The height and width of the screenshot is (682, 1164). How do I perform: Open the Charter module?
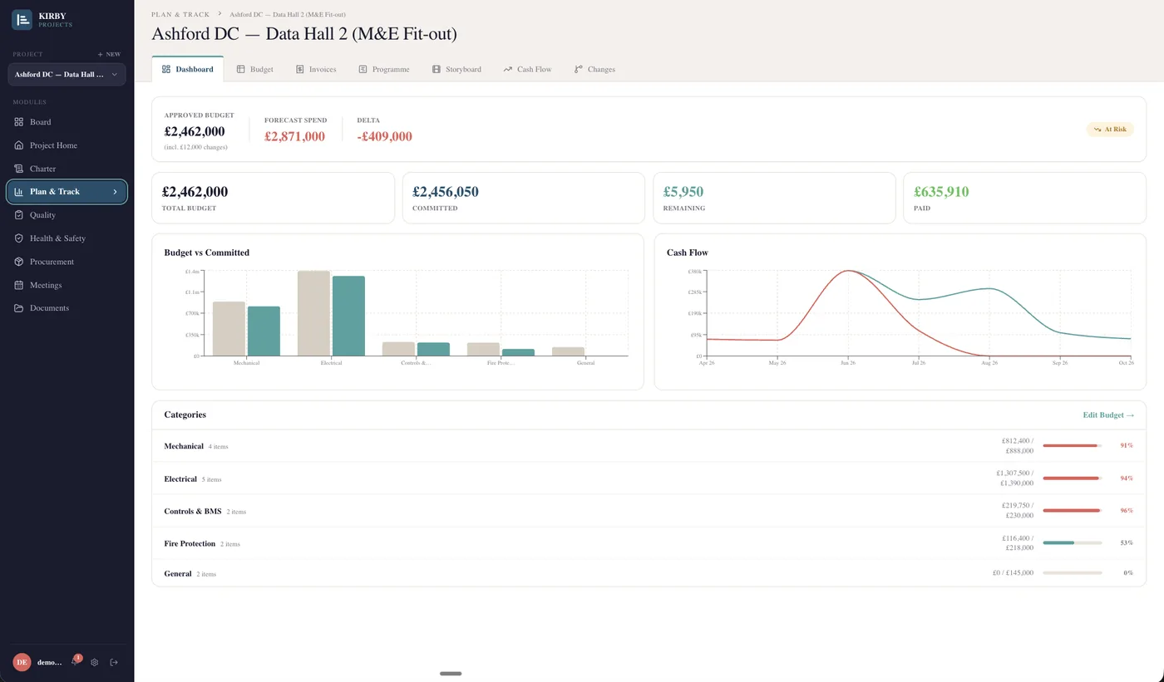point(67,169)
